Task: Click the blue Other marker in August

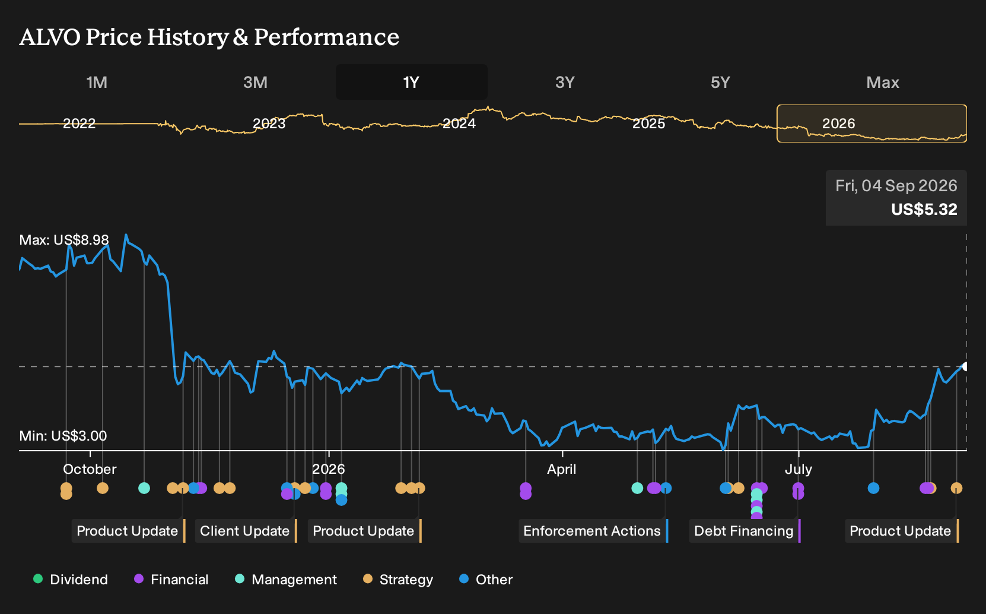Action: click(x=873, y=488)
